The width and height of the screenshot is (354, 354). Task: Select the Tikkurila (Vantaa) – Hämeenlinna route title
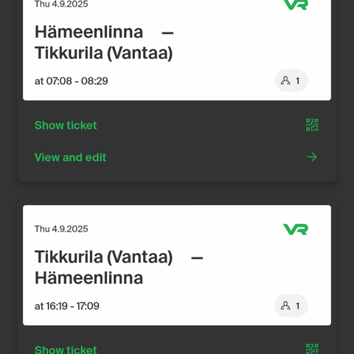point(119,268)
